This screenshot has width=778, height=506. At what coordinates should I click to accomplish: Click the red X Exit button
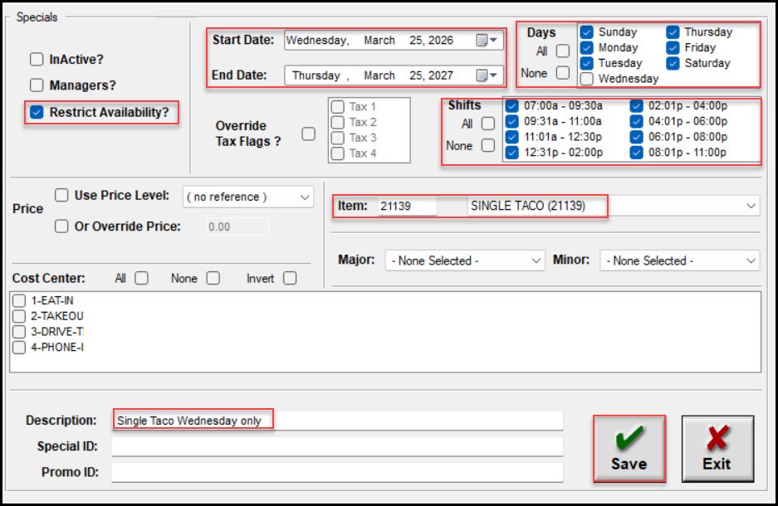point(717,449)
